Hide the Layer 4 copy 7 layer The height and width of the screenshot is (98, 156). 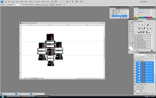pos(135,84)
